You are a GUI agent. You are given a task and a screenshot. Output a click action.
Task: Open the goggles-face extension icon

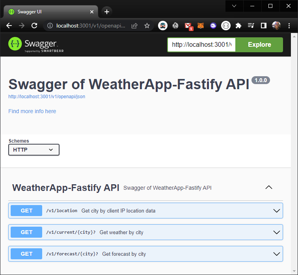pos(163,26)
